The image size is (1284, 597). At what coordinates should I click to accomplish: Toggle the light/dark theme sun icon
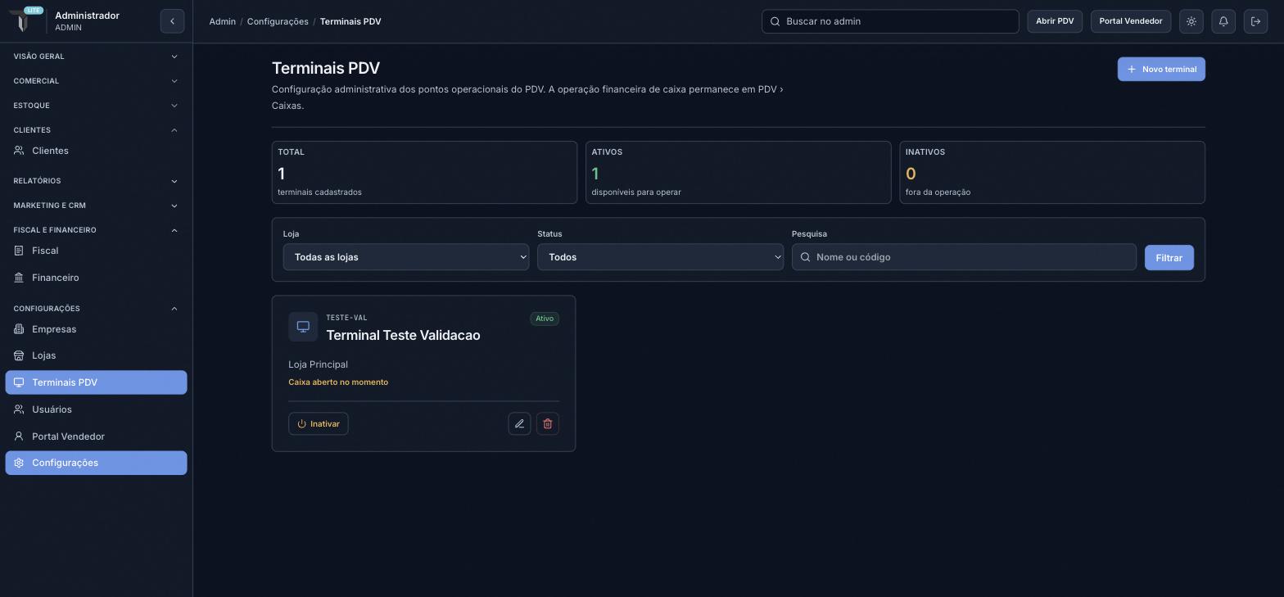[1191, 21]
